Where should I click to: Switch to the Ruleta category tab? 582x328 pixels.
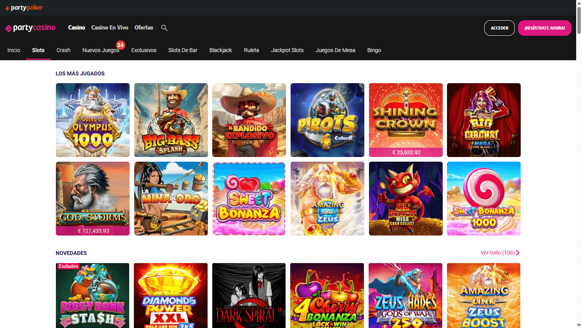coord(251,50)
